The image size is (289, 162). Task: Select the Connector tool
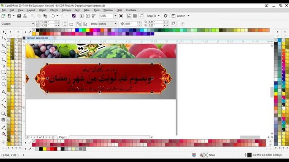[4, 106]
